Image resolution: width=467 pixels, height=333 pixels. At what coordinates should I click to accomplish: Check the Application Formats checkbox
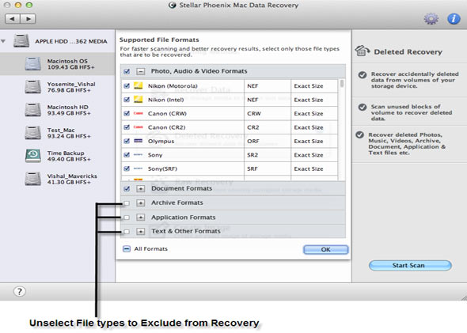tap(127, 218)
